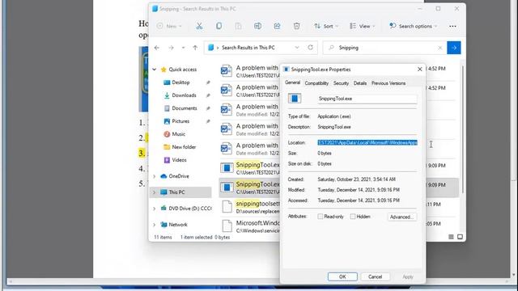
Task: Click the Delete trash icon in toolbar
Action: [x=297, y=26]
